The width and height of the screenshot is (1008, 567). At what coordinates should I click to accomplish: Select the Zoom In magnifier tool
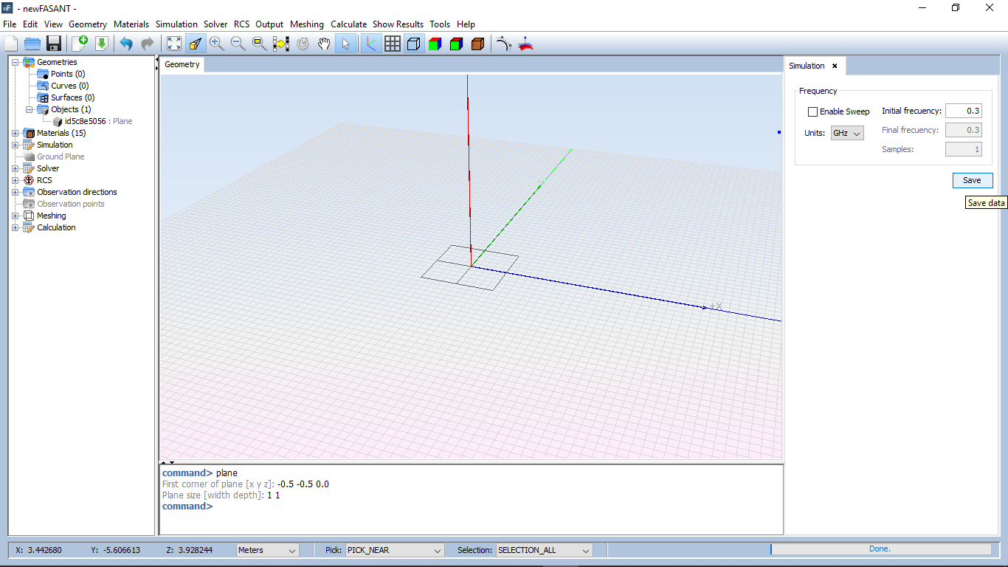point(216,44)
